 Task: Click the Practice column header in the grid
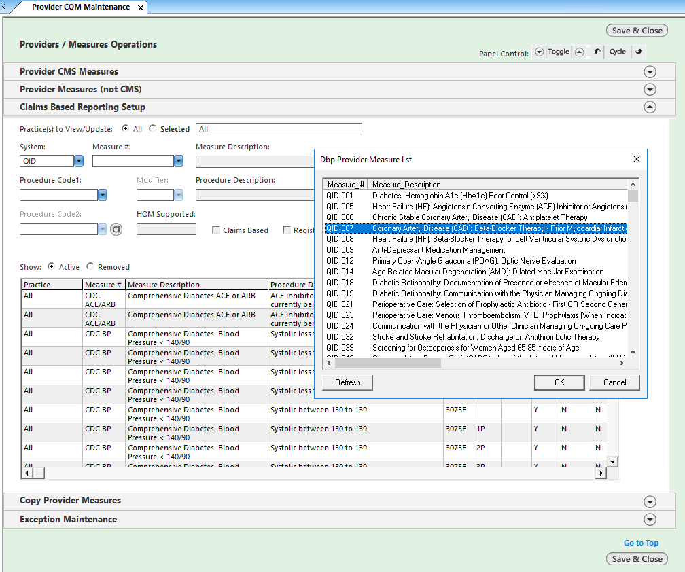(52, 285)
